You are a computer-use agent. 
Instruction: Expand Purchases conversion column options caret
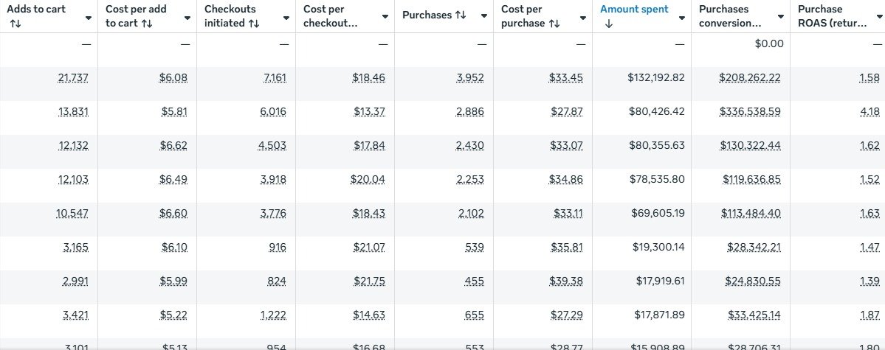click(780, 16)
